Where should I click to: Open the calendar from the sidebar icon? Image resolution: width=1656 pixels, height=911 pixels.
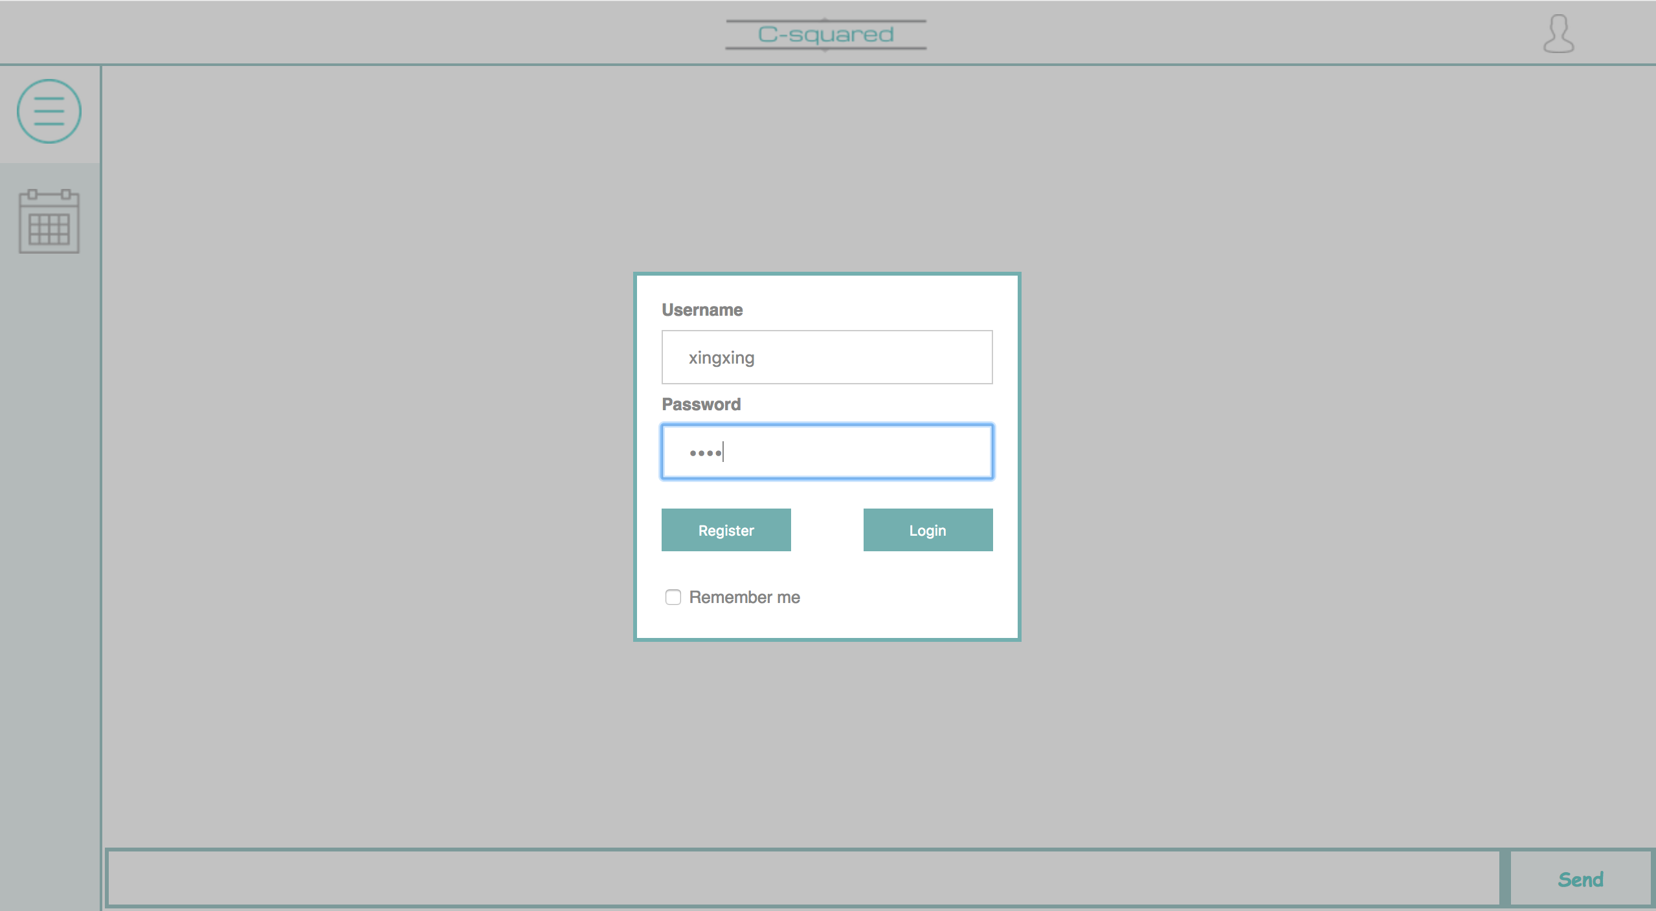(x=49, y=221)
